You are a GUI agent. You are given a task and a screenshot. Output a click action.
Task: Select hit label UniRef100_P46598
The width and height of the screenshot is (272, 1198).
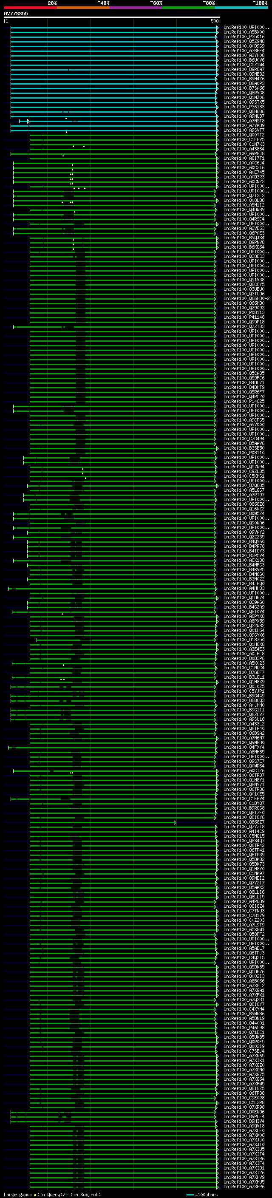pyautogui.click(x=244, y=1028)
